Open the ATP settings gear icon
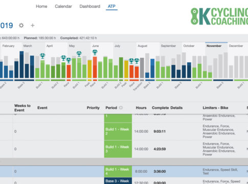Image resolution: width=248 pixels, height=184 pixels. [21, 26]
